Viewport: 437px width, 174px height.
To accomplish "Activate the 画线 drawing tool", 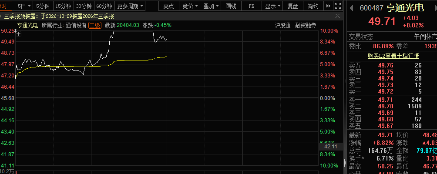I will tap(231, 6).
